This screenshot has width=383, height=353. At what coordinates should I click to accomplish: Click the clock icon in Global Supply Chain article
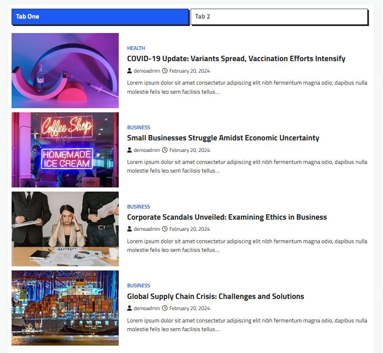(165, 308)
